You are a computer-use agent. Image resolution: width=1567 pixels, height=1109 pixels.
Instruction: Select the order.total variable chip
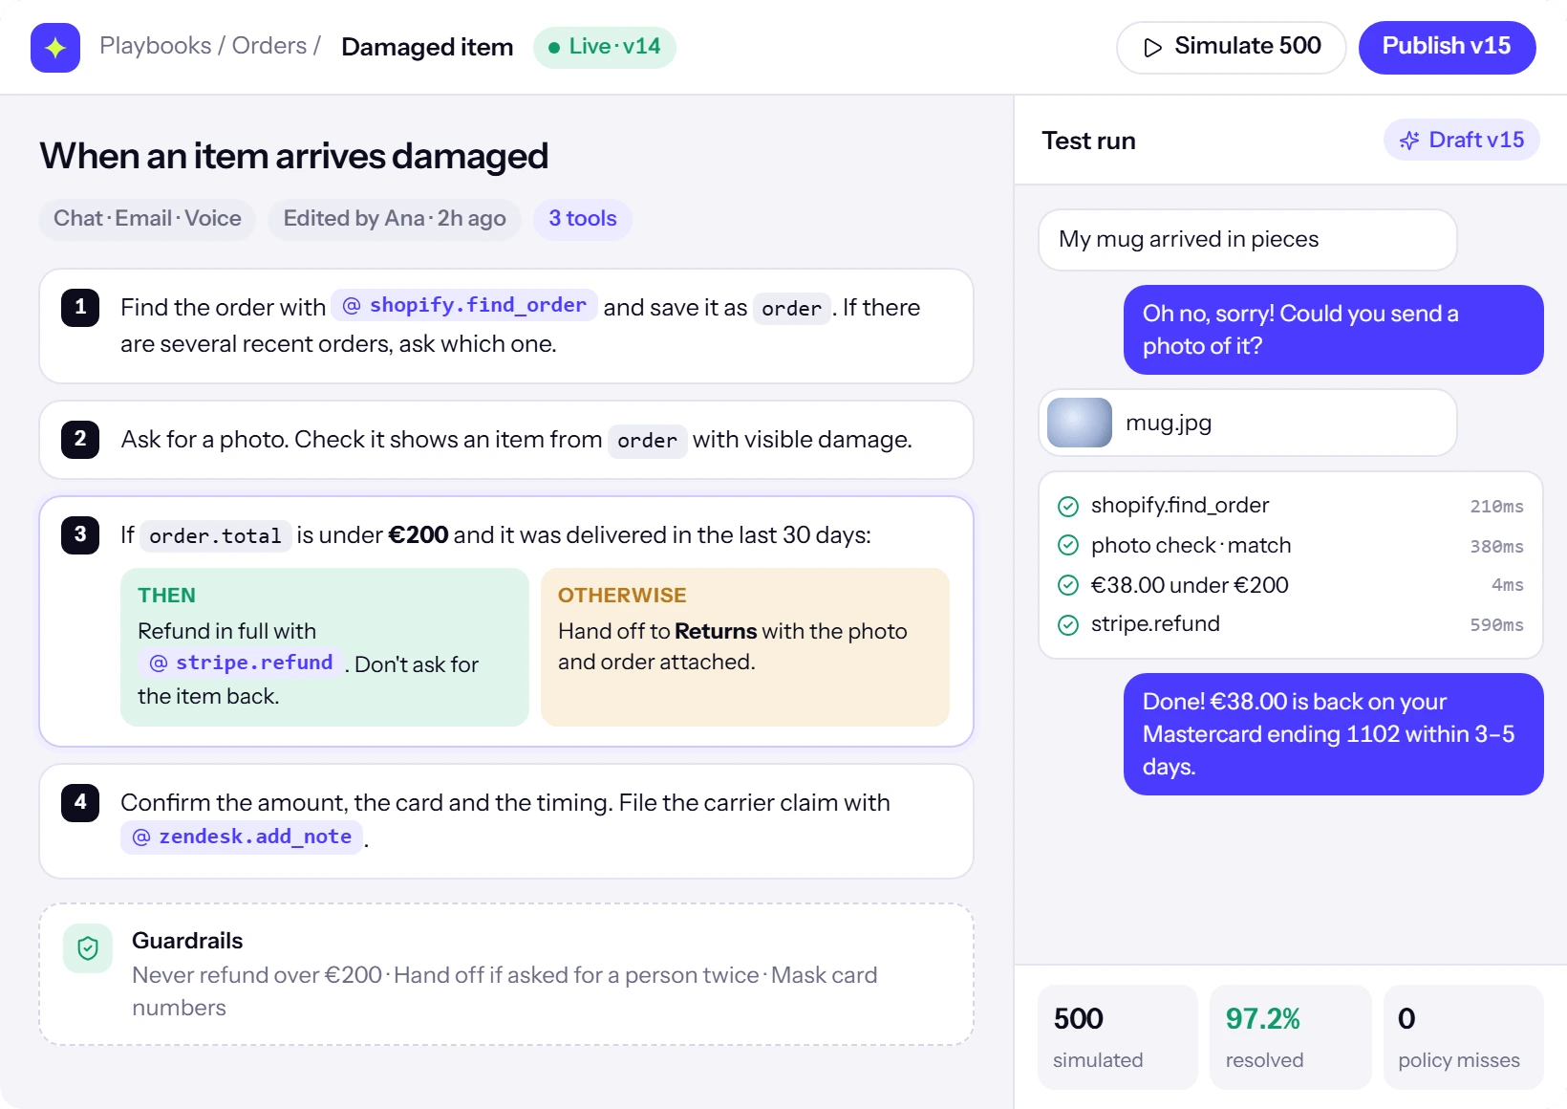(215, 535)
